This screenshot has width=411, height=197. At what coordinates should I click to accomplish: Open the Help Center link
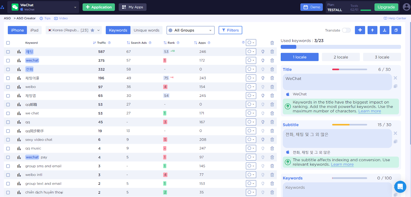pyautogui.click(x=395, y=18)
